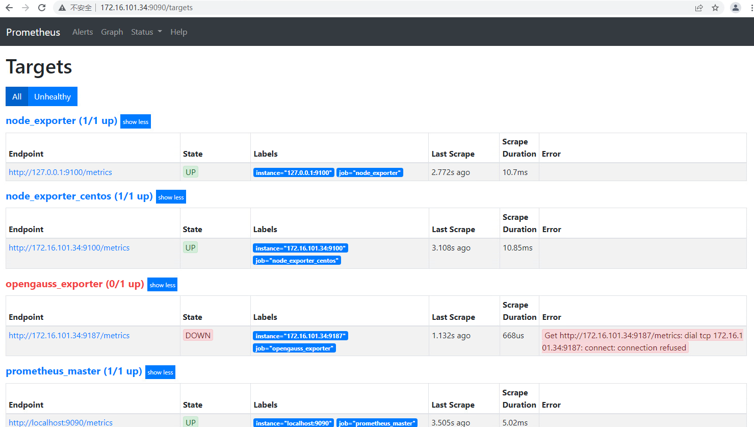Image resolution: width=754 pixels, height=427 pixels.
Task: Click node_exporter (1/1 up) heading
Action: 61,121
